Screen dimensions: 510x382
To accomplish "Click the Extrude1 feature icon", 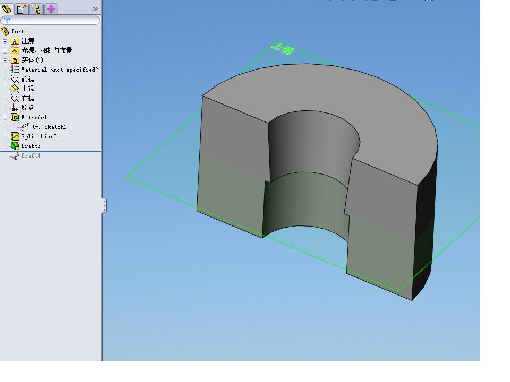I will point(15,117).
